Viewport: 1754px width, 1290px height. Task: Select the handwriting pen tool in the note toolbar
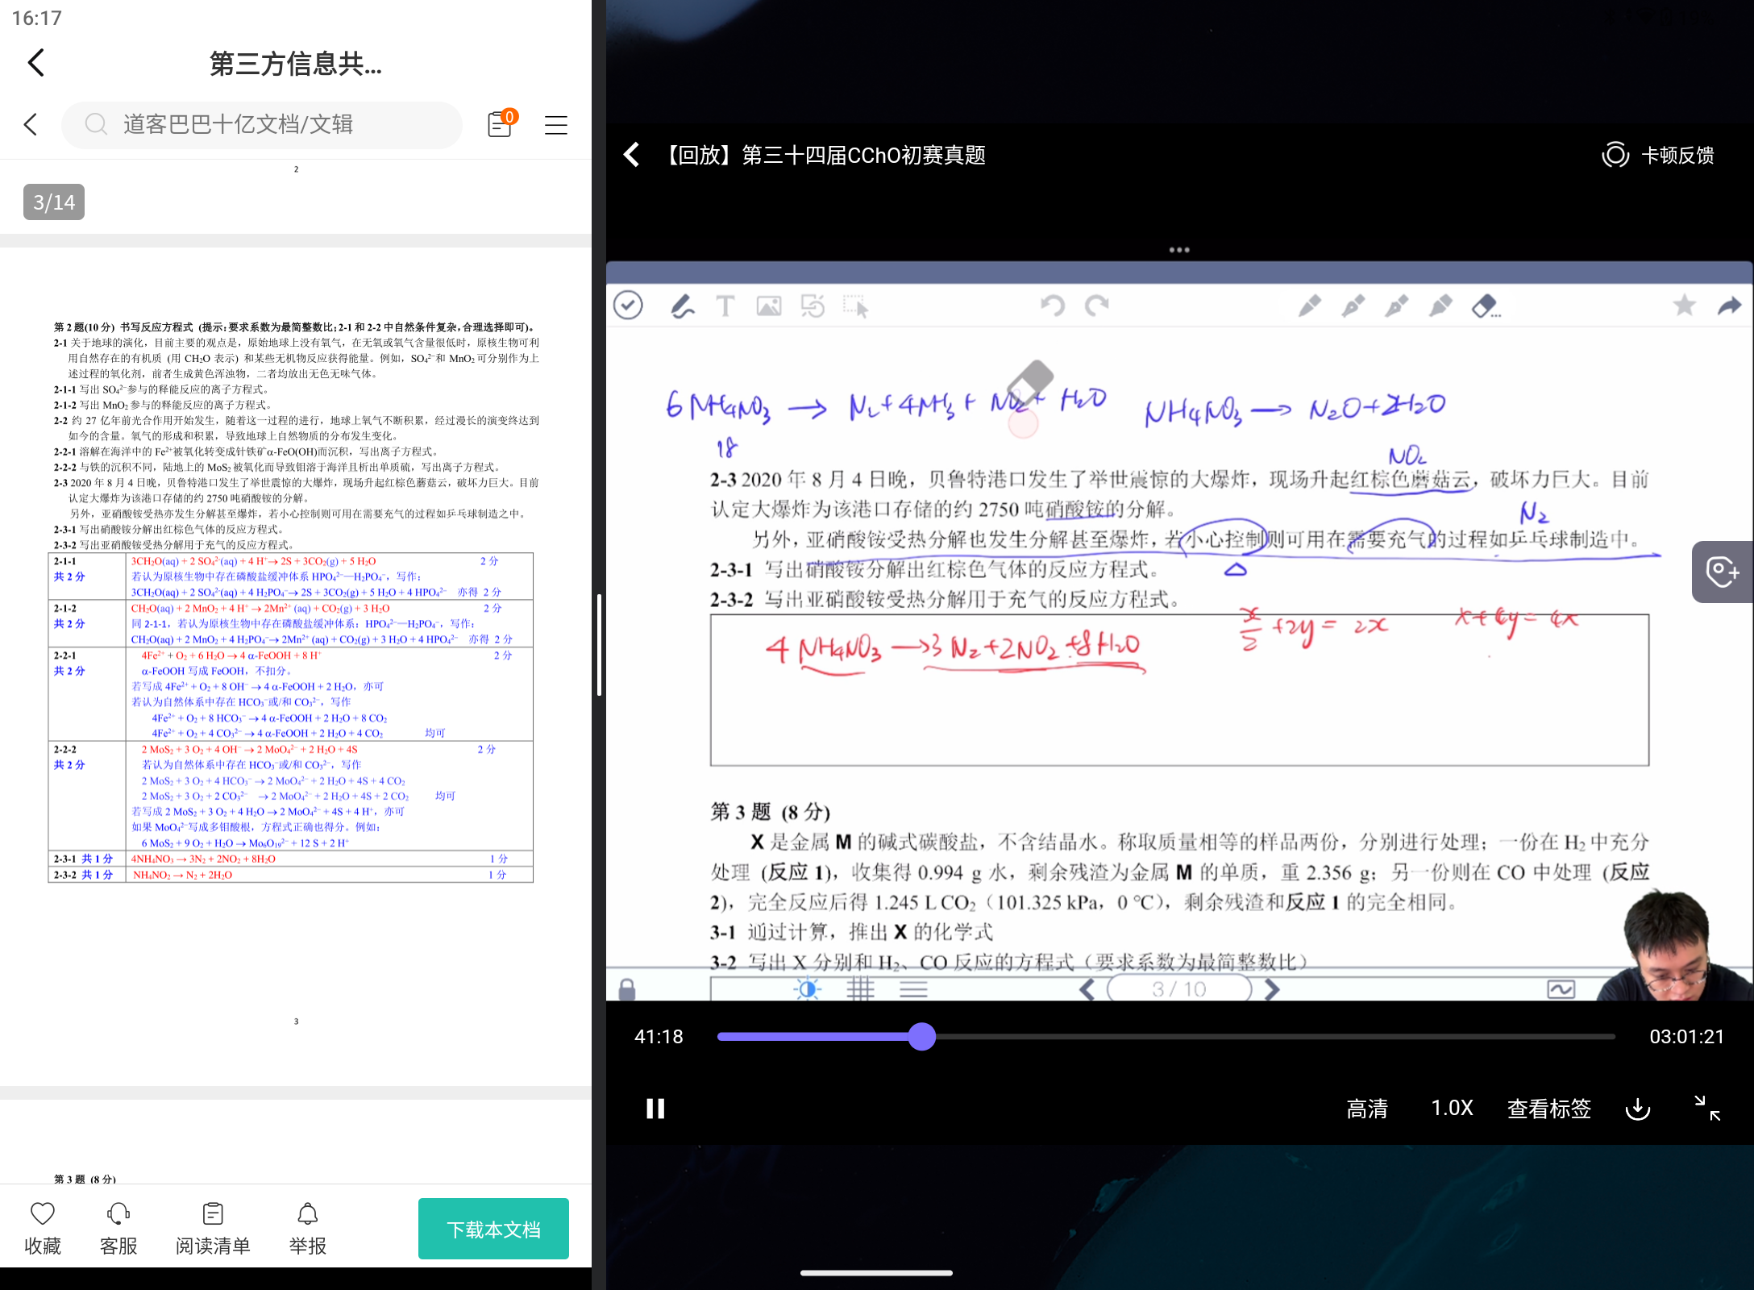click(x=682, y=306)
